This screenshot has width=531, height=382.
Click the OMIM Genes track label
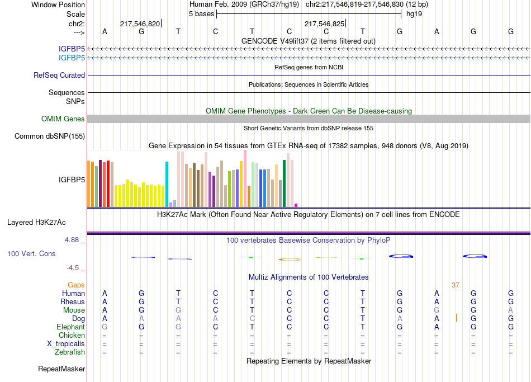(63, 119)
